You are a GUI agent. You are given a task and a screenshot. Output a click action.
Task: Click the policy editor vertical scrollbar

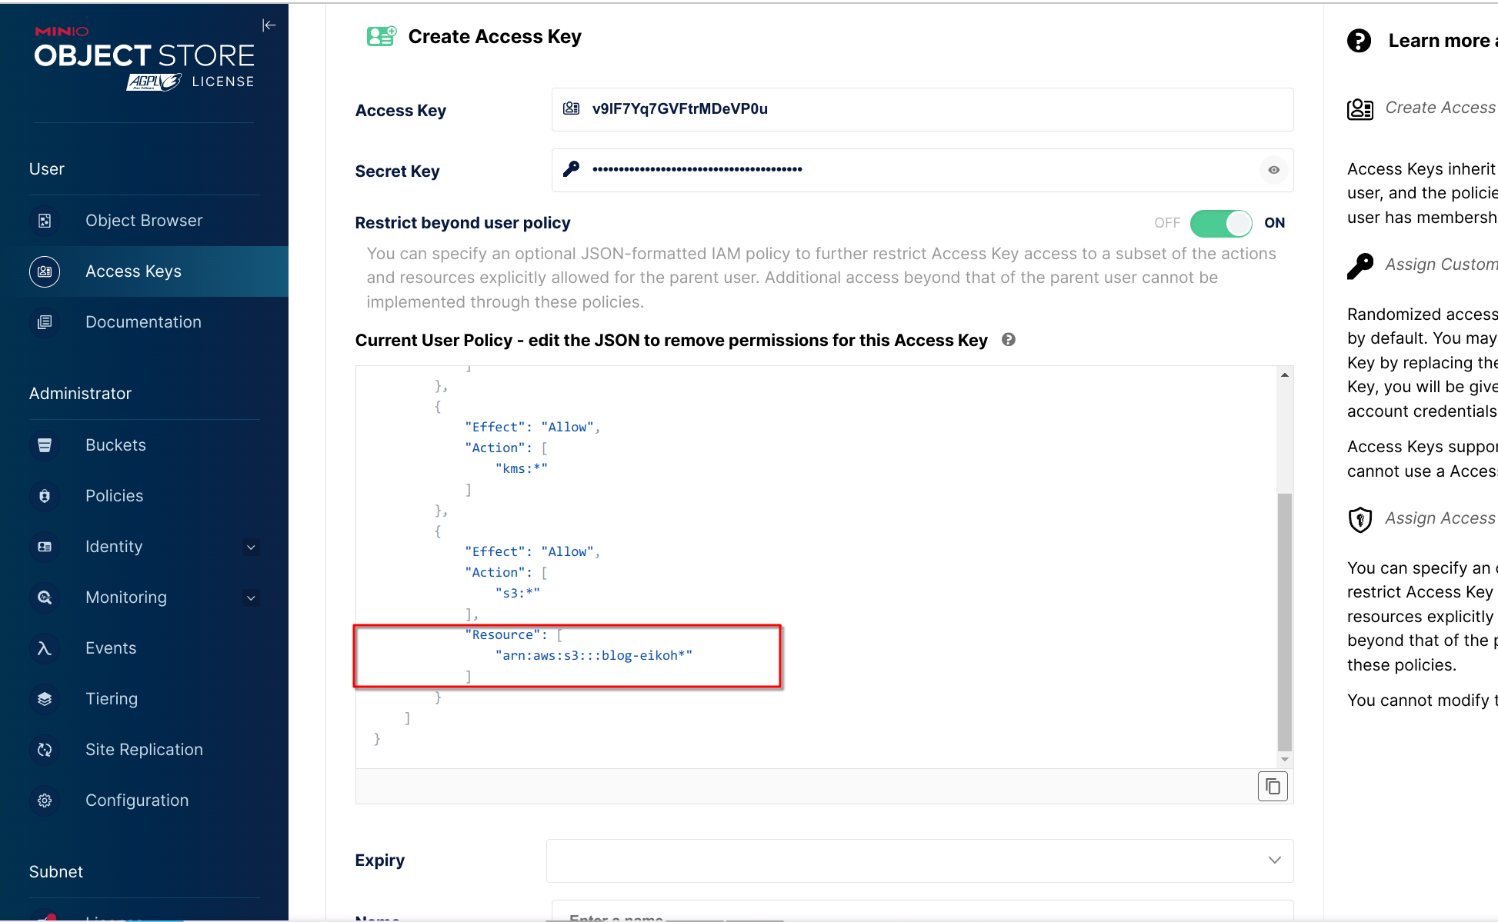tap(1284, 621)
